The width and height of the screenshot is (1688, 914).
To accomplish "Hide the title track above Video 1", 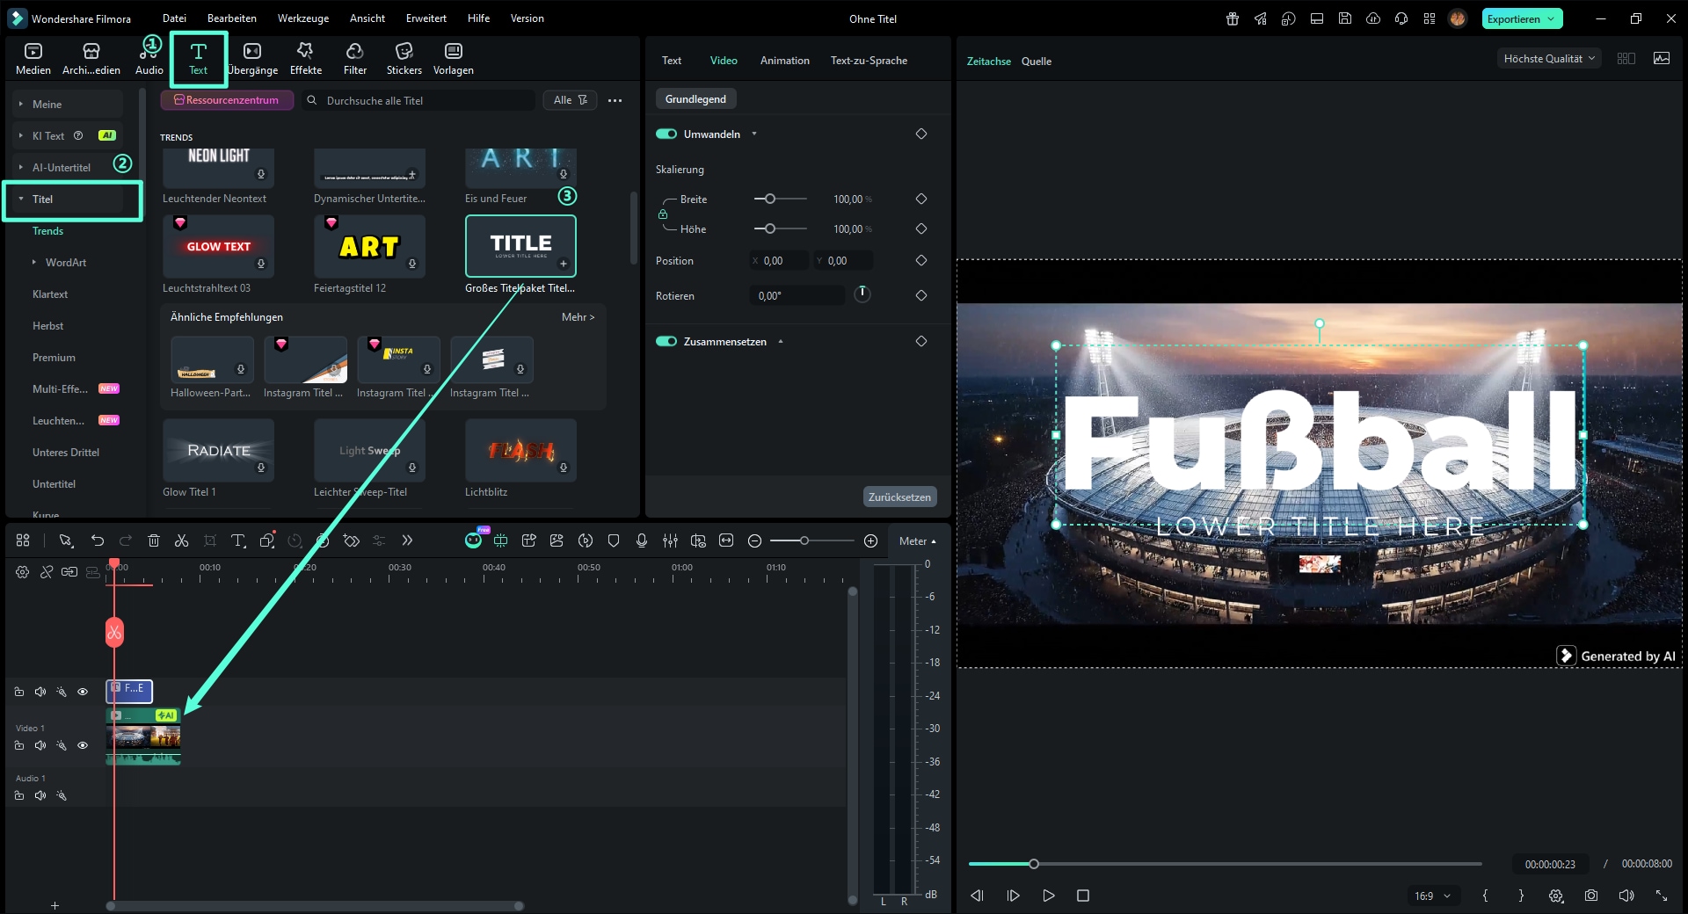I will coord(83,692).
